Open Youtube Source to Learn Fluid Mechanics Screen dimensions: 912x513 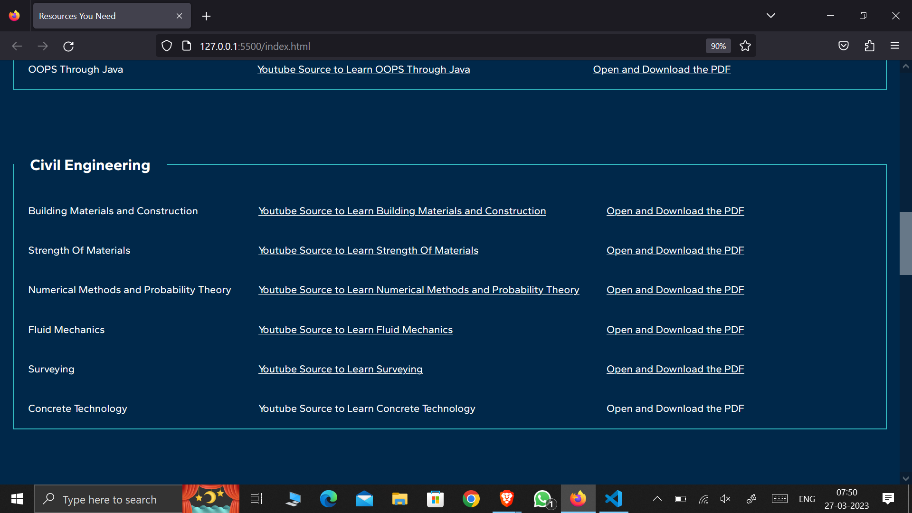point(355,330)
